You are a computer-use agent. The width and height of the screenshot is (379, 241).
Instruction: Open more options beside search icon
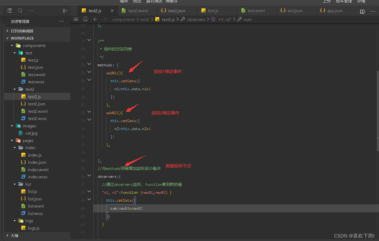tap(31, 11)
